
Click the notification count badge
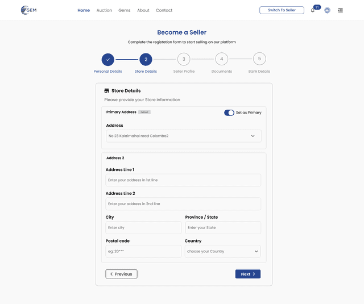coord(317,7)
